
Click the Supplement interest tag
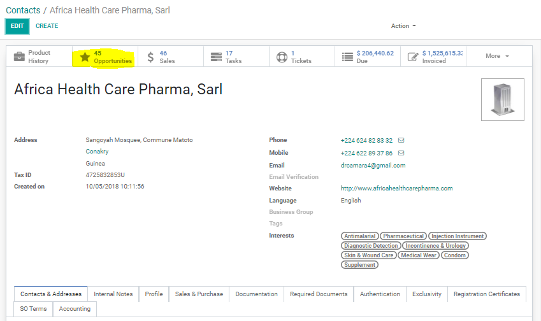pos(359,265)
